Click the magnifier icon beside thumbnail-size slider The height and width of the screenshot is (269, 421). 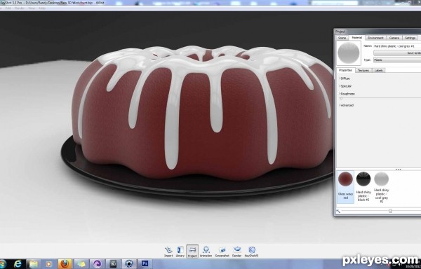(338, 211)
